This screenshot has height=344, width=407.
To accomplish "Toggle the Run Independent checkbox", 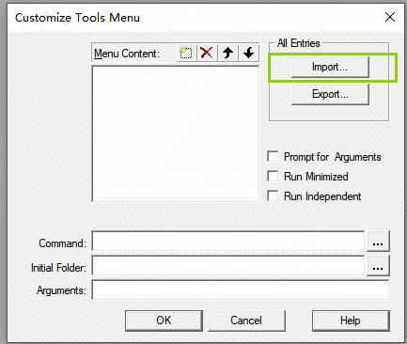I will tap(273, 196).
